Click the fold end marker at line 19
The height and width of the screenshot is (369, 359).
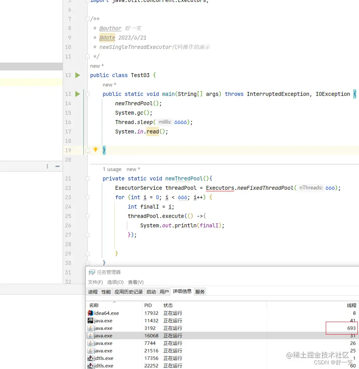pyautogui.click(x=87, y=150)
